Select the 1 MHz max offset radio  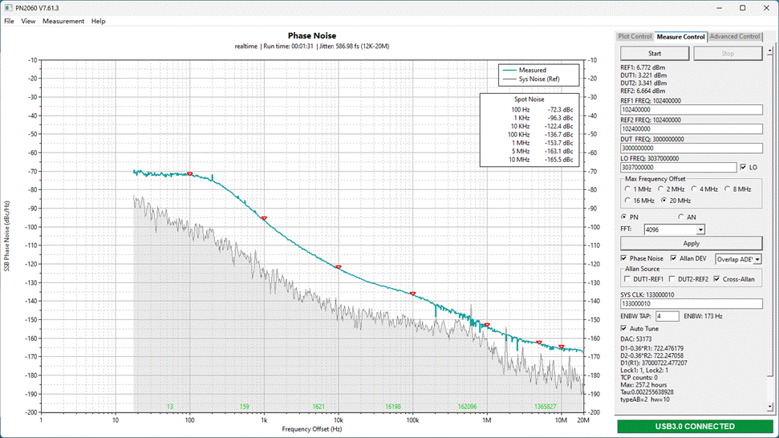(628, 189)
